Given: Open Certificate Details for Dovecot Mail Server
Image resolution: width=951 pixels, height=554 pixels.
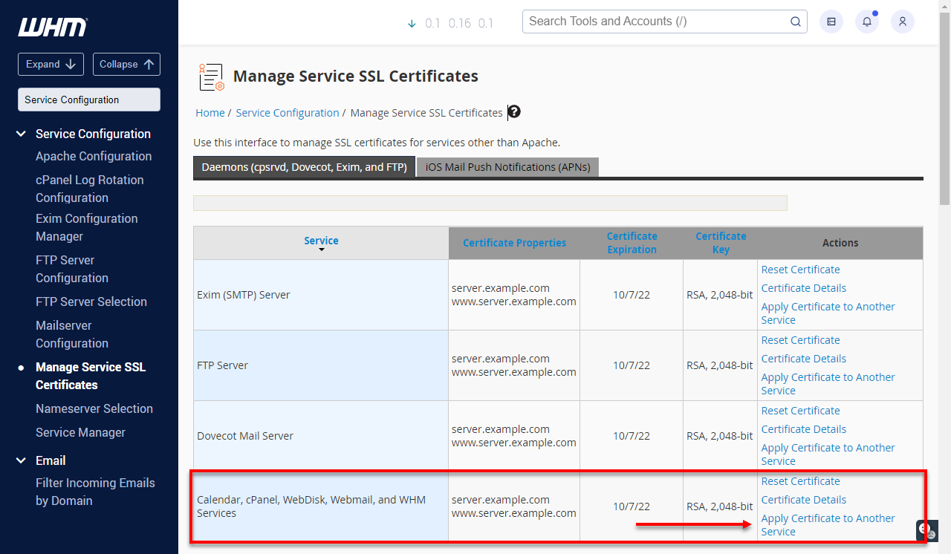Looking at the screenshot, I should [x=803, y=428].
